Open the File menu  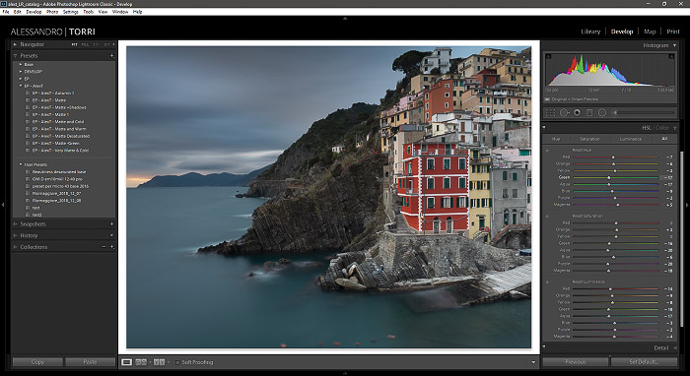click(x=6, y=12)
